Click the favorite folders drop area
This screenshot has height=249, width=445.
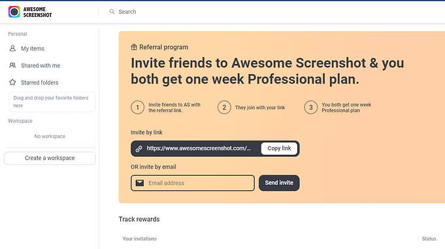point(52,102)
